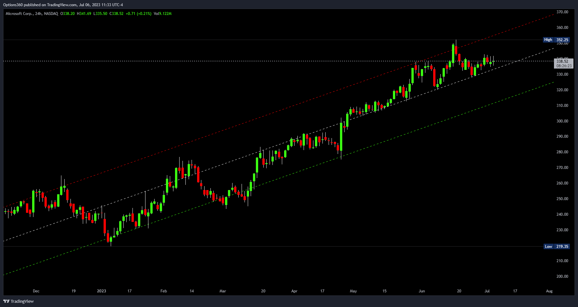The image size is (578, 307).
Task: Click the 370.00 price axis label
Action: click(x=562, y=12)
